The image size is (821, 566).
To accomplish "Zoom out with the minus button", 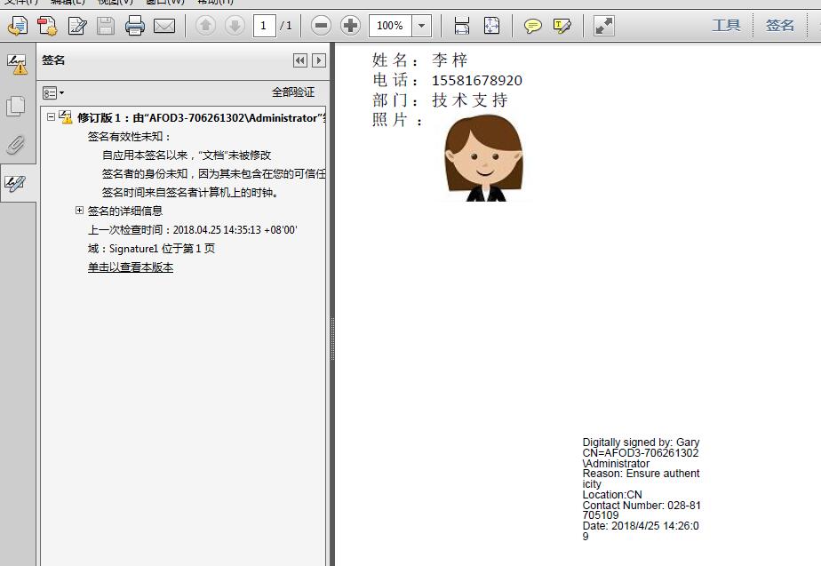I will (x=321, y=26).
